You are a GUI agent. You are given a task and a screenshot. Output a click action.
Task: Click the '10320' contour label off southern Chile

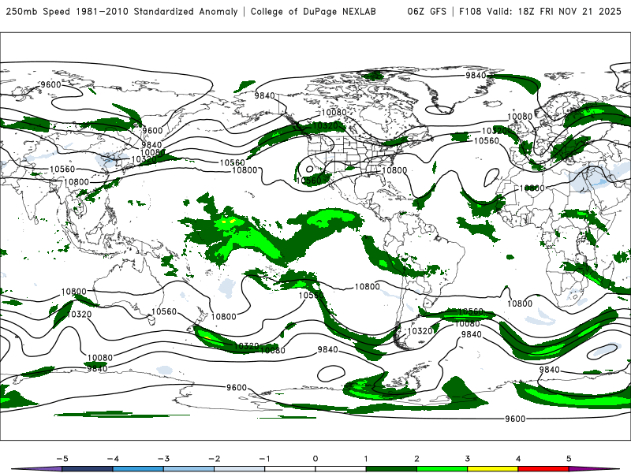pyautogui.click(x=420, y=331)
